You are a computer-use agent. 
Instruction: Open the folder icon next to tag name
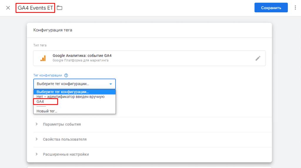click(59, 8)
